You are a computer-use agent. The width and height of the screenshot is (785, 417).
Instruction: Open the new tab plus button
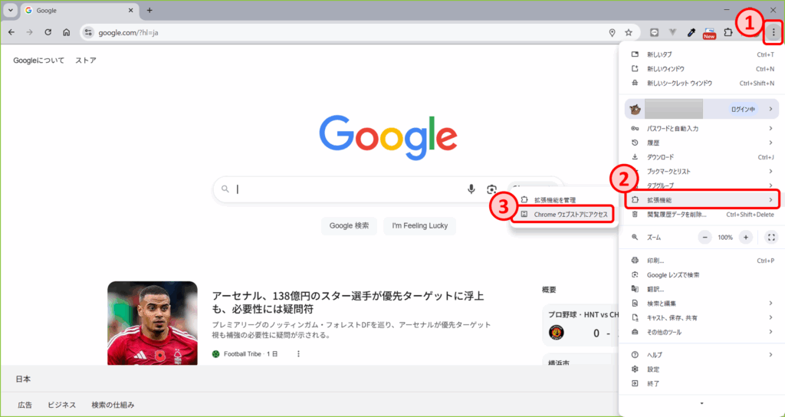pos(149,10)
